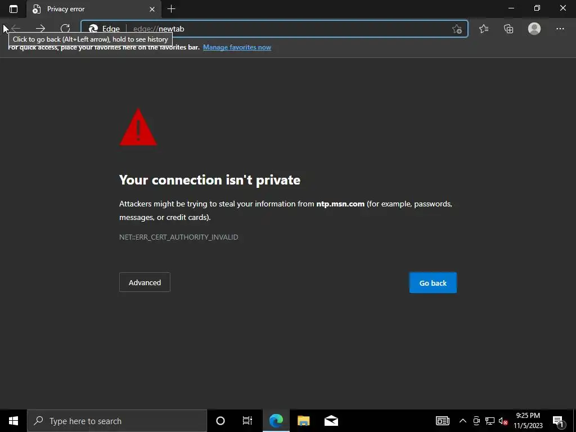Open the Favorites list

point(484,29)
